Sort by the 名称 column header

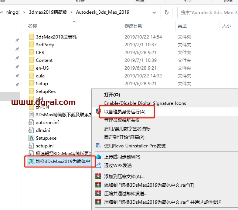point(33,26)
